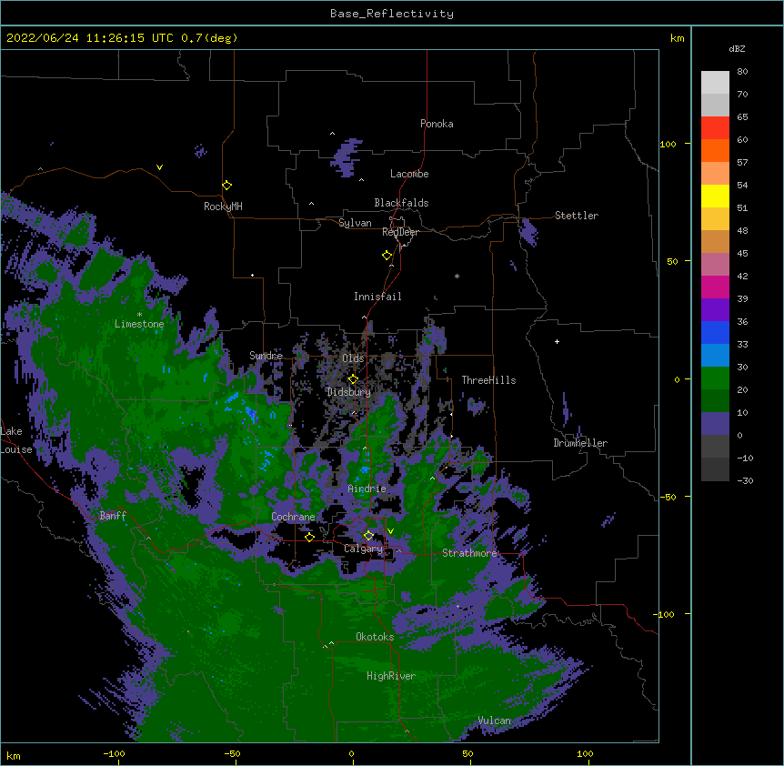Click the 100 tick on vertical axis
Image resolution: width=784 pixels, height=766 pixels.
[668, 144]
